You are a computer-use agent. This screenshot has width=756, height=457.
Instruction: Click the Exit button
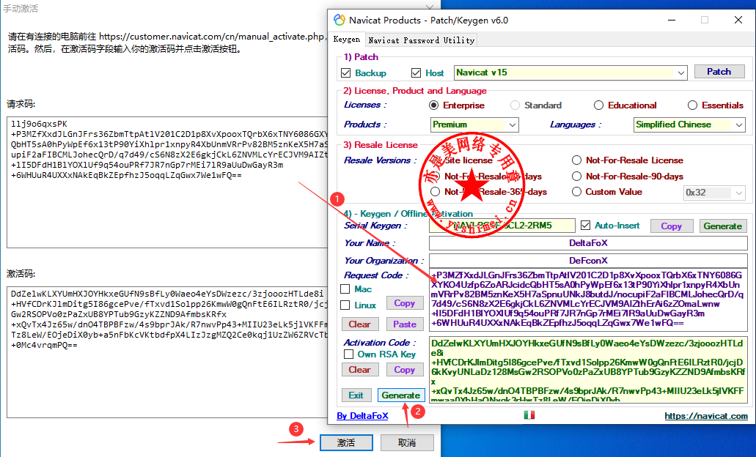356,395
